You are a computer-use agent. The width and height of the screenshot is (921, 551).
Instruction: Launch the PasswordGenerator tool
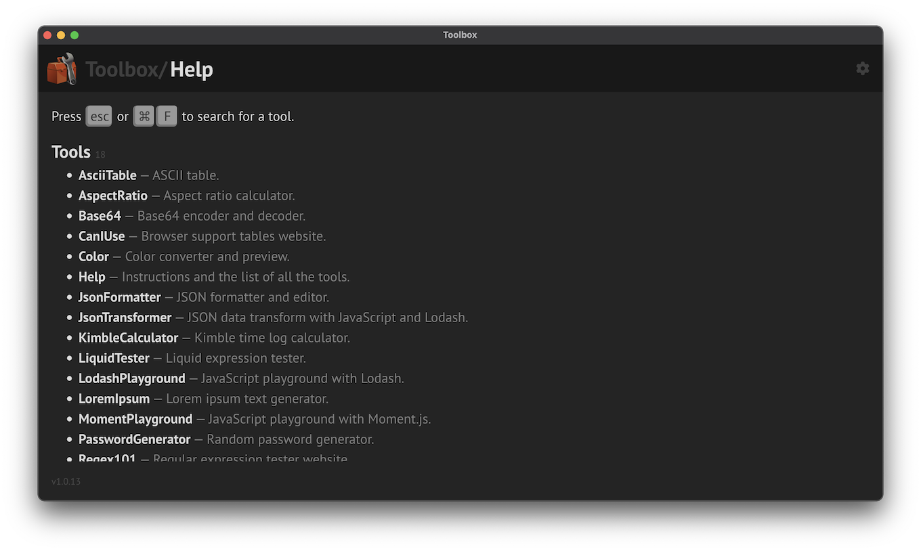tap(134, 439)
